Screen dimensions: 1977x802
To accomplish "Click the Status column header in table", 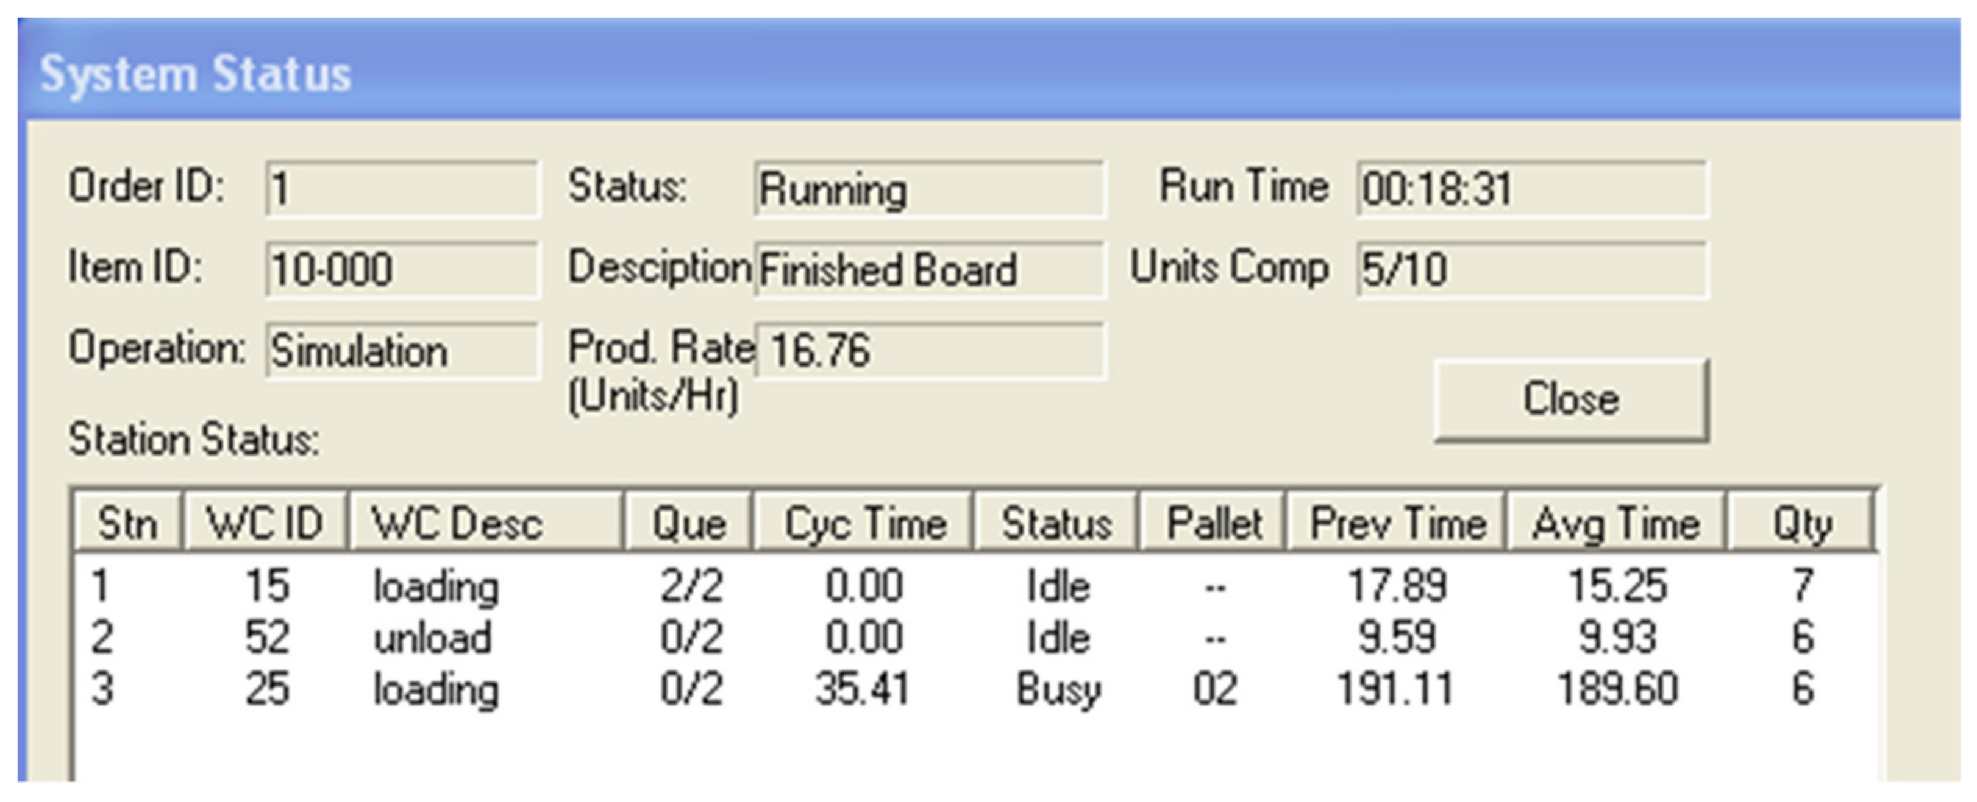I will 1056,524.
